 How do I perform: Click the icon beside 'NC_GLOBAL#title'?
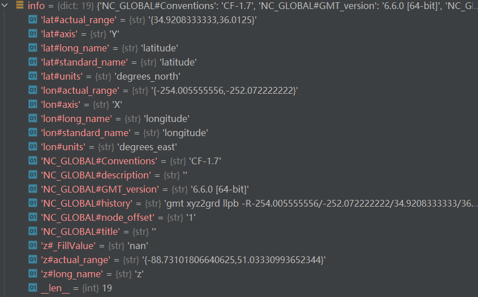33,232
